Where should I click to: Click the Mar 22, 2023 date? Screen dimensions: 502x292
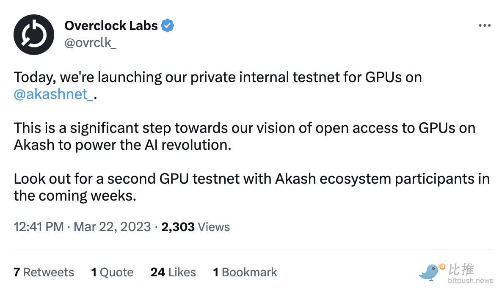click(112, 227)
